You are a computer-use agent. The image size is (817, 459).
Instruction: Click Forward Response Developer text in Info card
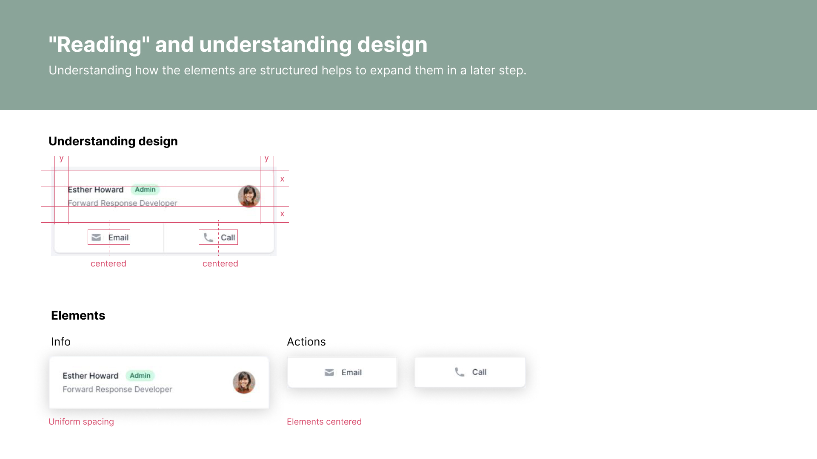[117, 389]
